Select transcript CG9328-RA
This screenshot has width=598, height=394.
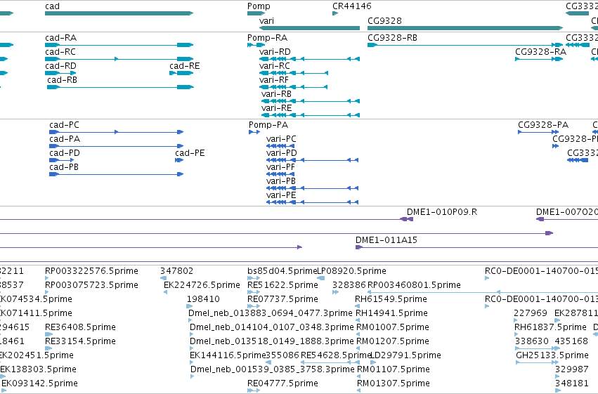click(539, 59)
